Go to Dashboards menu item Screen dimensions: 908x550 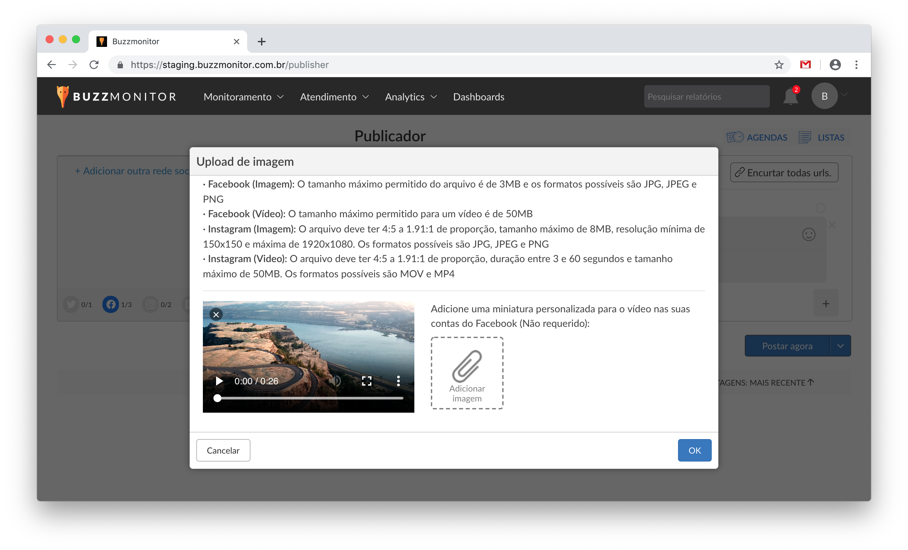478,97
